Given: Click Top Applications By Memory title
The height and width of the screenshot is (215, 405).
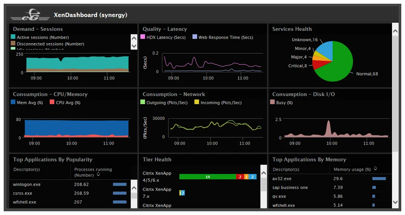Looking at the screenshot, I should click(x=309, y=159).
